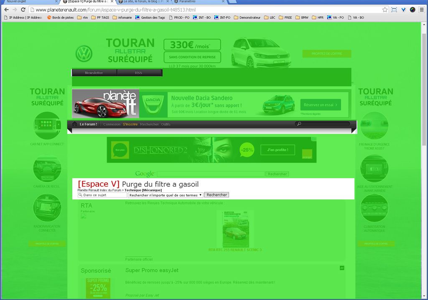Click the browser address bar URL
Screen dimensions: 428x300
(116, 10)
